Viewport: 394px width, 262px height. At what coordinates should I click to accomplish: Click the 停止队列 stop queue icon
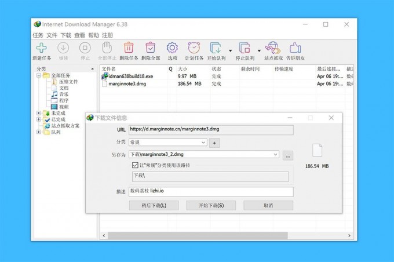pos(245,49)
